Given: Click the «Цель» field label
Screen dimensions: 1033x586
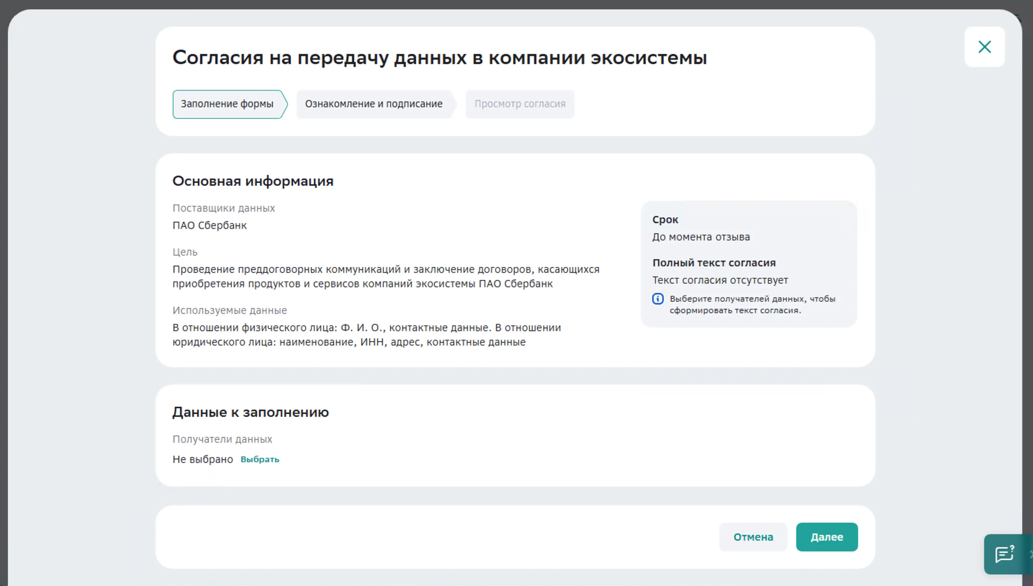Looking at the screenshot, I should pyautogui.click(x=185, y=252).
